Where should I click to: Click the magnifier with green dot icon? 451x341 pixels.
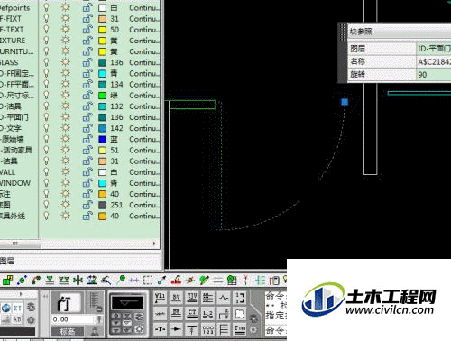tap(121, 281)
